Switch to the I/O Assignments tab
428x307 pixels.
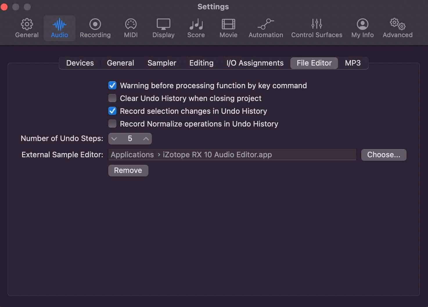[x=255, y=63]
